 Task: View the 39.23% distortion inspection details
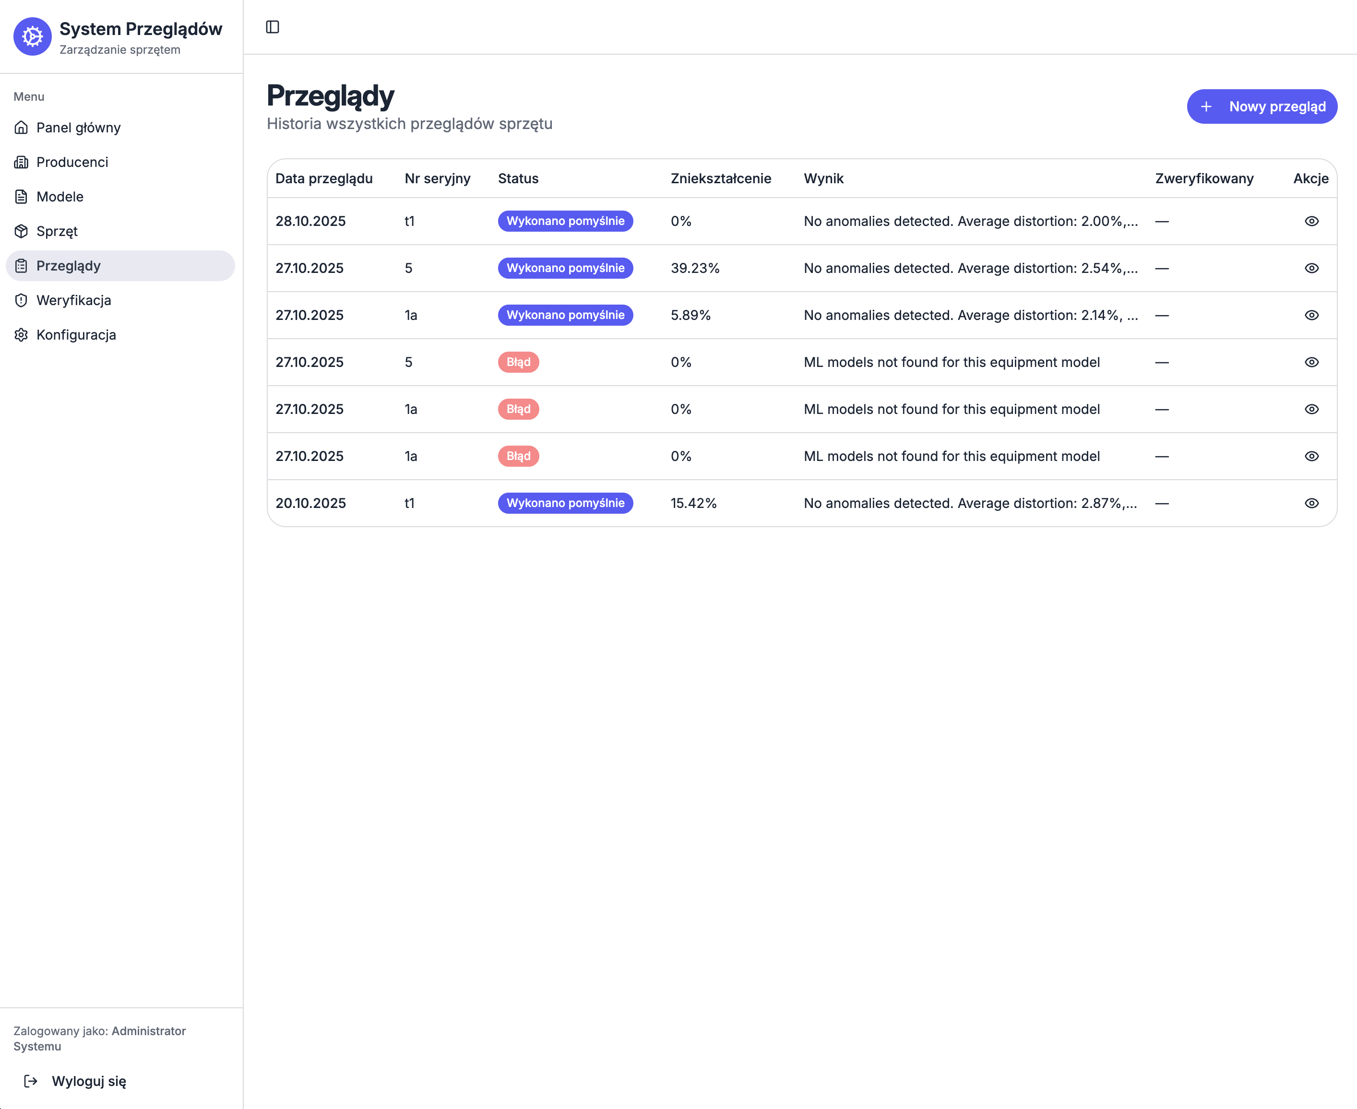(1311, 268)
